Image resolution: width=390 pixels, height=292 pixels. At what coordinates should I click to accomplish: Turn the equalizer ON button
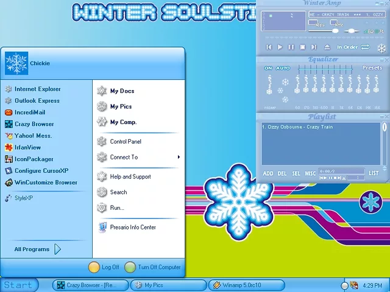tap(268, 68)
